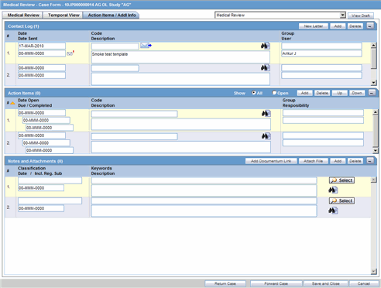
Task: Click the Add button in Action Items header
Action: [305, 93]
